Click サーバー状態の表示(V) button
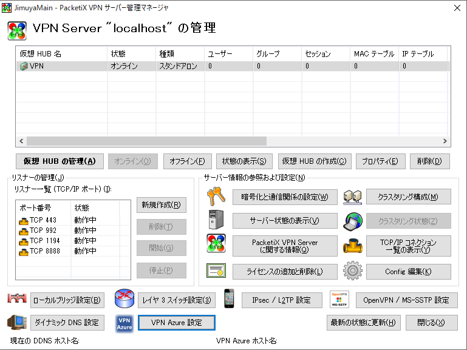Viewport: 467px width, 350px height. coord(285,221)
